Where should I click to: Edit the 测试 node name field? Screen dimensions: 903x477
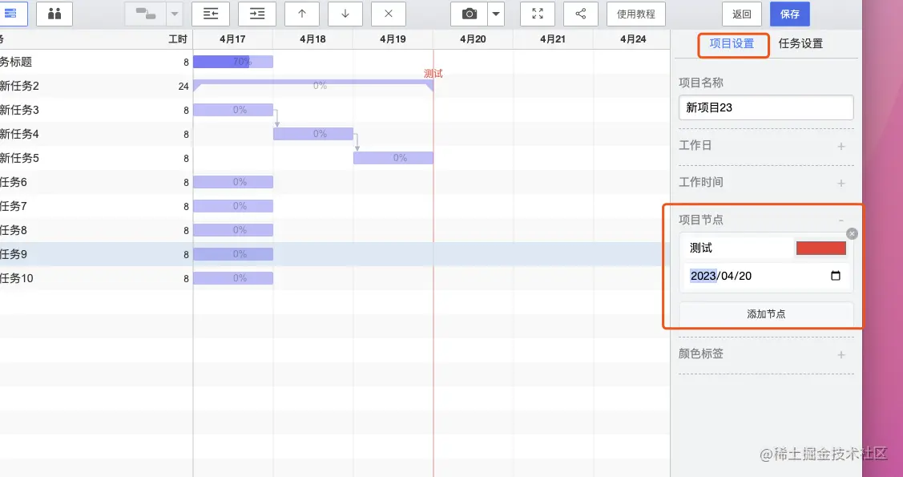pyautogui.click(x=738, y=249)
